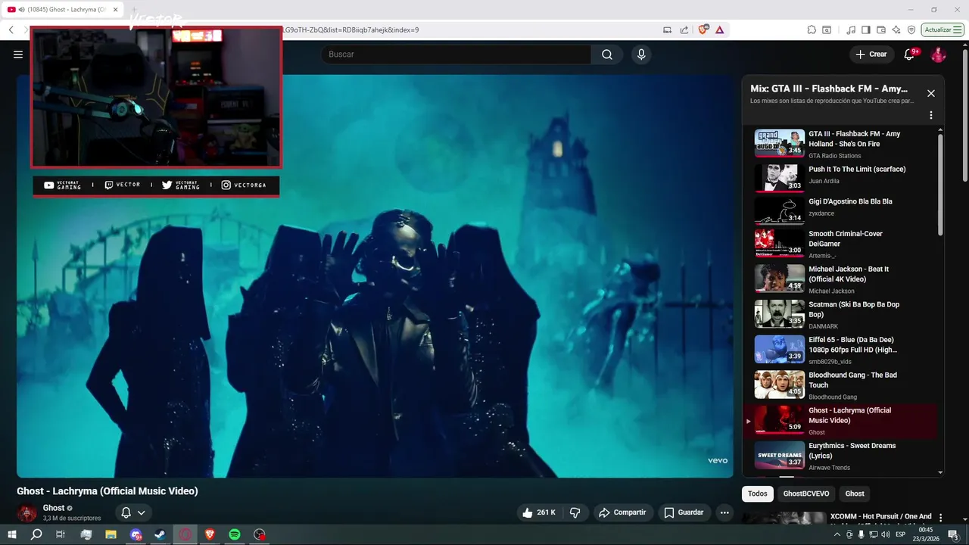This screenshot has height=545, width=969.
Task: Click install-app icon in address bar
Action: (x=667, y=30)
